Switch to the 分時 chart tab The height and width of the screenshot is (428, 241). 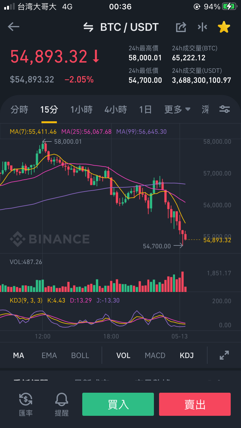(x=19, y=110)
